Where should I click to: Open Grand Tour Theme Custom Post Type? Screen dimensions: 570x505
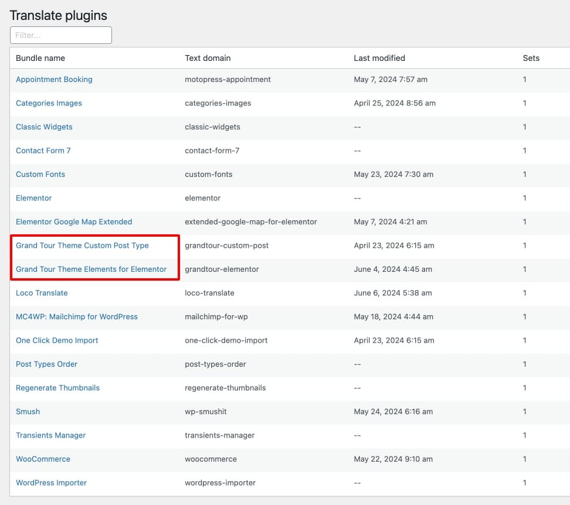click(82, 245)
